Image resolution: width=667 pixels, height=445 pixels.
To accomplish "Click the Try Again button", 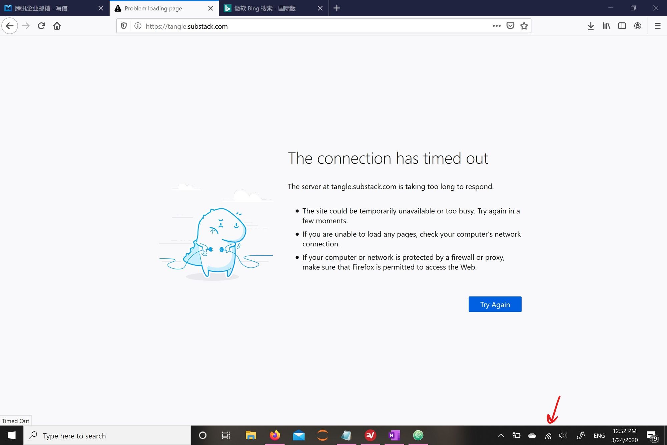I will 495,304.
